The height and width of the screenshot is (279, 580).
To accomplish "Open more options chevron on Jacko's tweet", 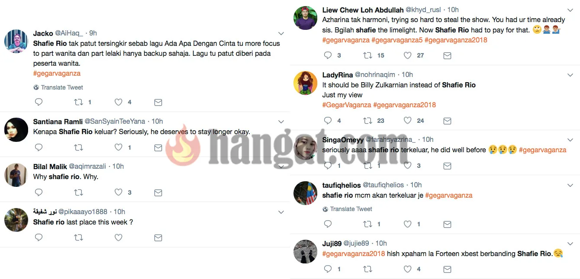I will click(x=281, y=34).
